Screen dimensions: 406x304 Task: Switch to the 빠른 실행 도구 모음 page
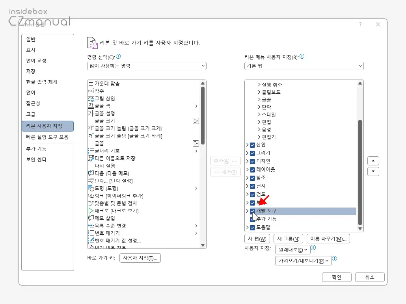click(47, 137)
